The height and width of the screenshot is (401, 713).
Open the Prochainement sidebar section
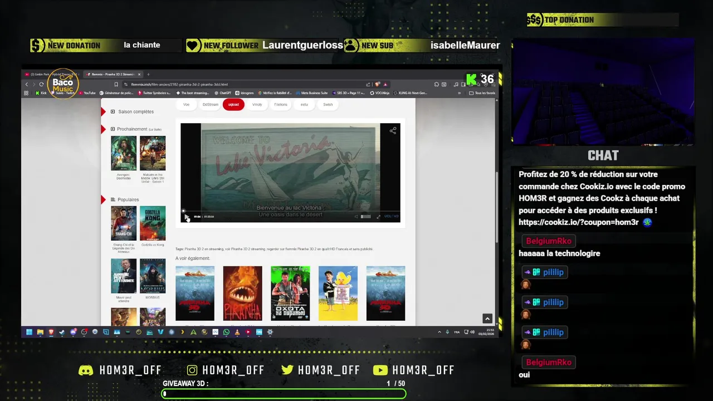coord(135,129)
